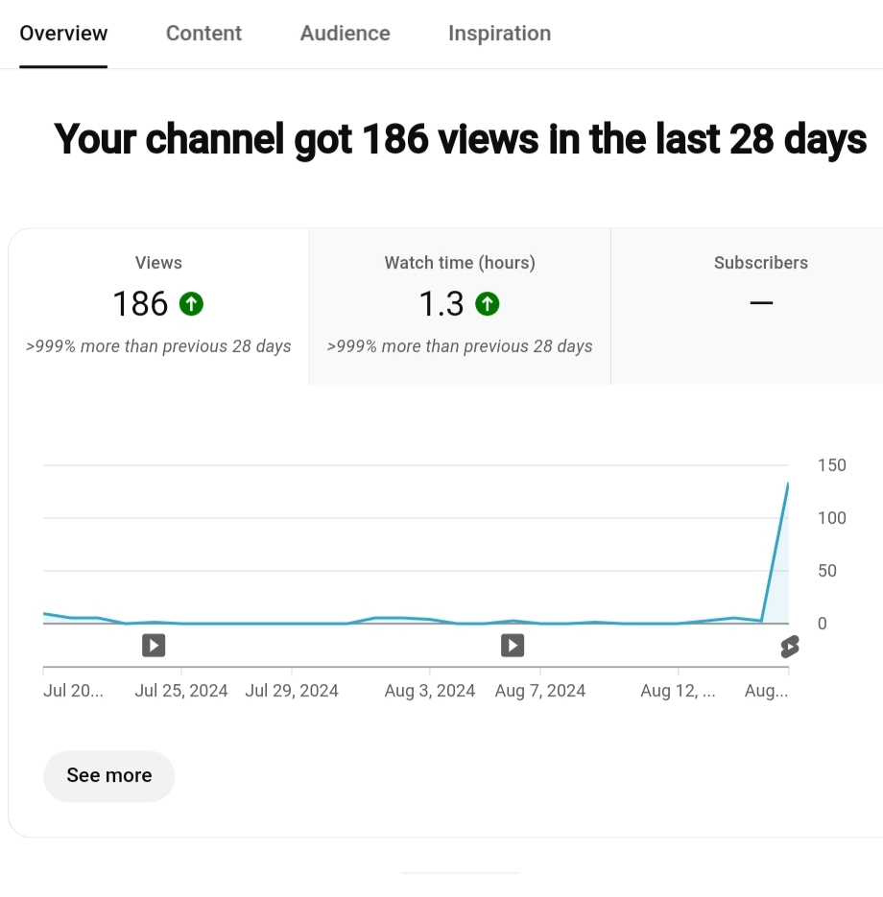Click green up arrow beside 186 views
This screenshot has width=883, height=897.
click(x=191, y=303)
